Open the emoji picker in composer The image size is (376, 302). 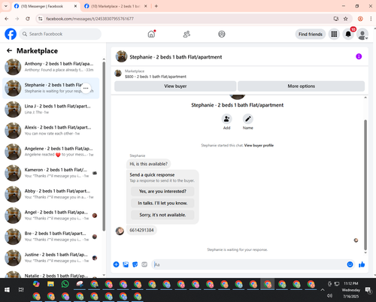tap(350, 264)
